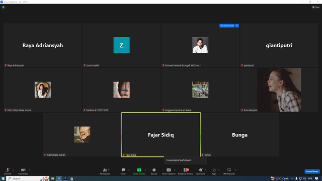Image resolution: width=322 pixels, height=181 pixels.
Task: Expand the chat options arrow
Action: coord(129,170)
